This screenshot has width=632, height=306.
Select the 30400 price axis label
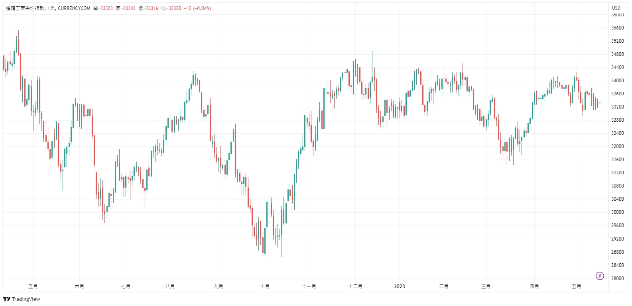(617, 199)
